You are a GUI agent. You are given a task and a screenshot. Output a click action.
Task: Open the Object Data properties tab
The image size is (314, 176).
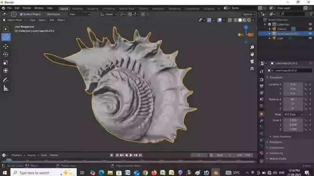[x=262, y=146]
